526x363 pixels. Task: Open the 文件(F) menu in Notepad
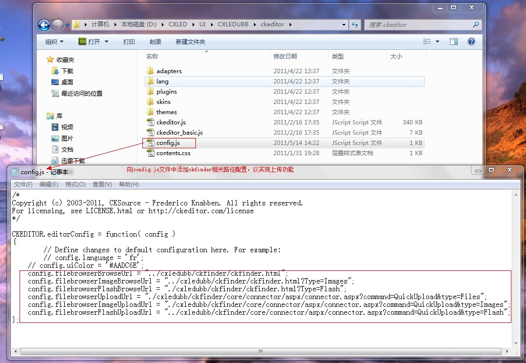[23, 184]
